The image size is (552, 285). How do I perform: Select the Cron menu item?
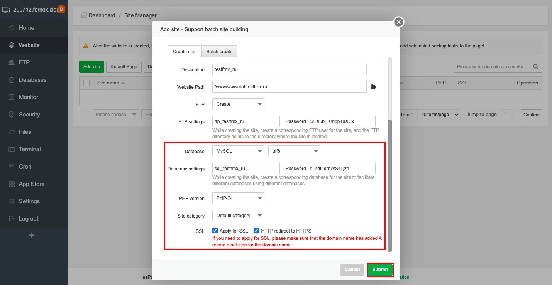pos(25,167)
